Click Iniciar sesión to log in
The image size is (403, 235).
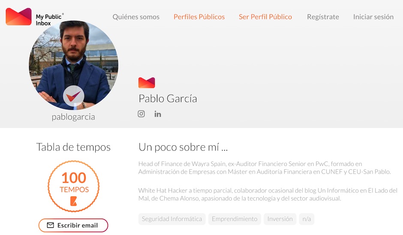(373, 17)
